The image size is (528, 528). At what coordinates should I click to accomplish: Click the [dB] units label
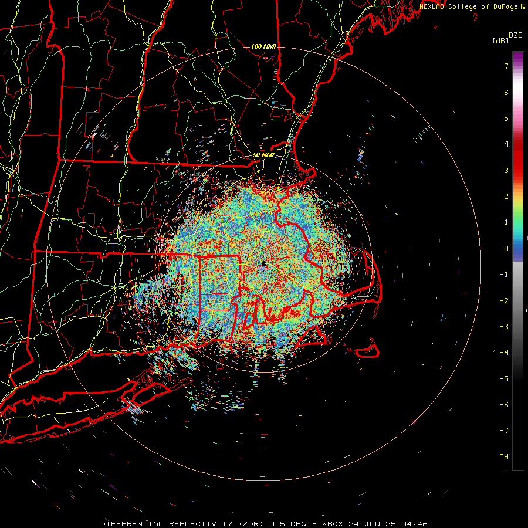(x=500, y=40)
